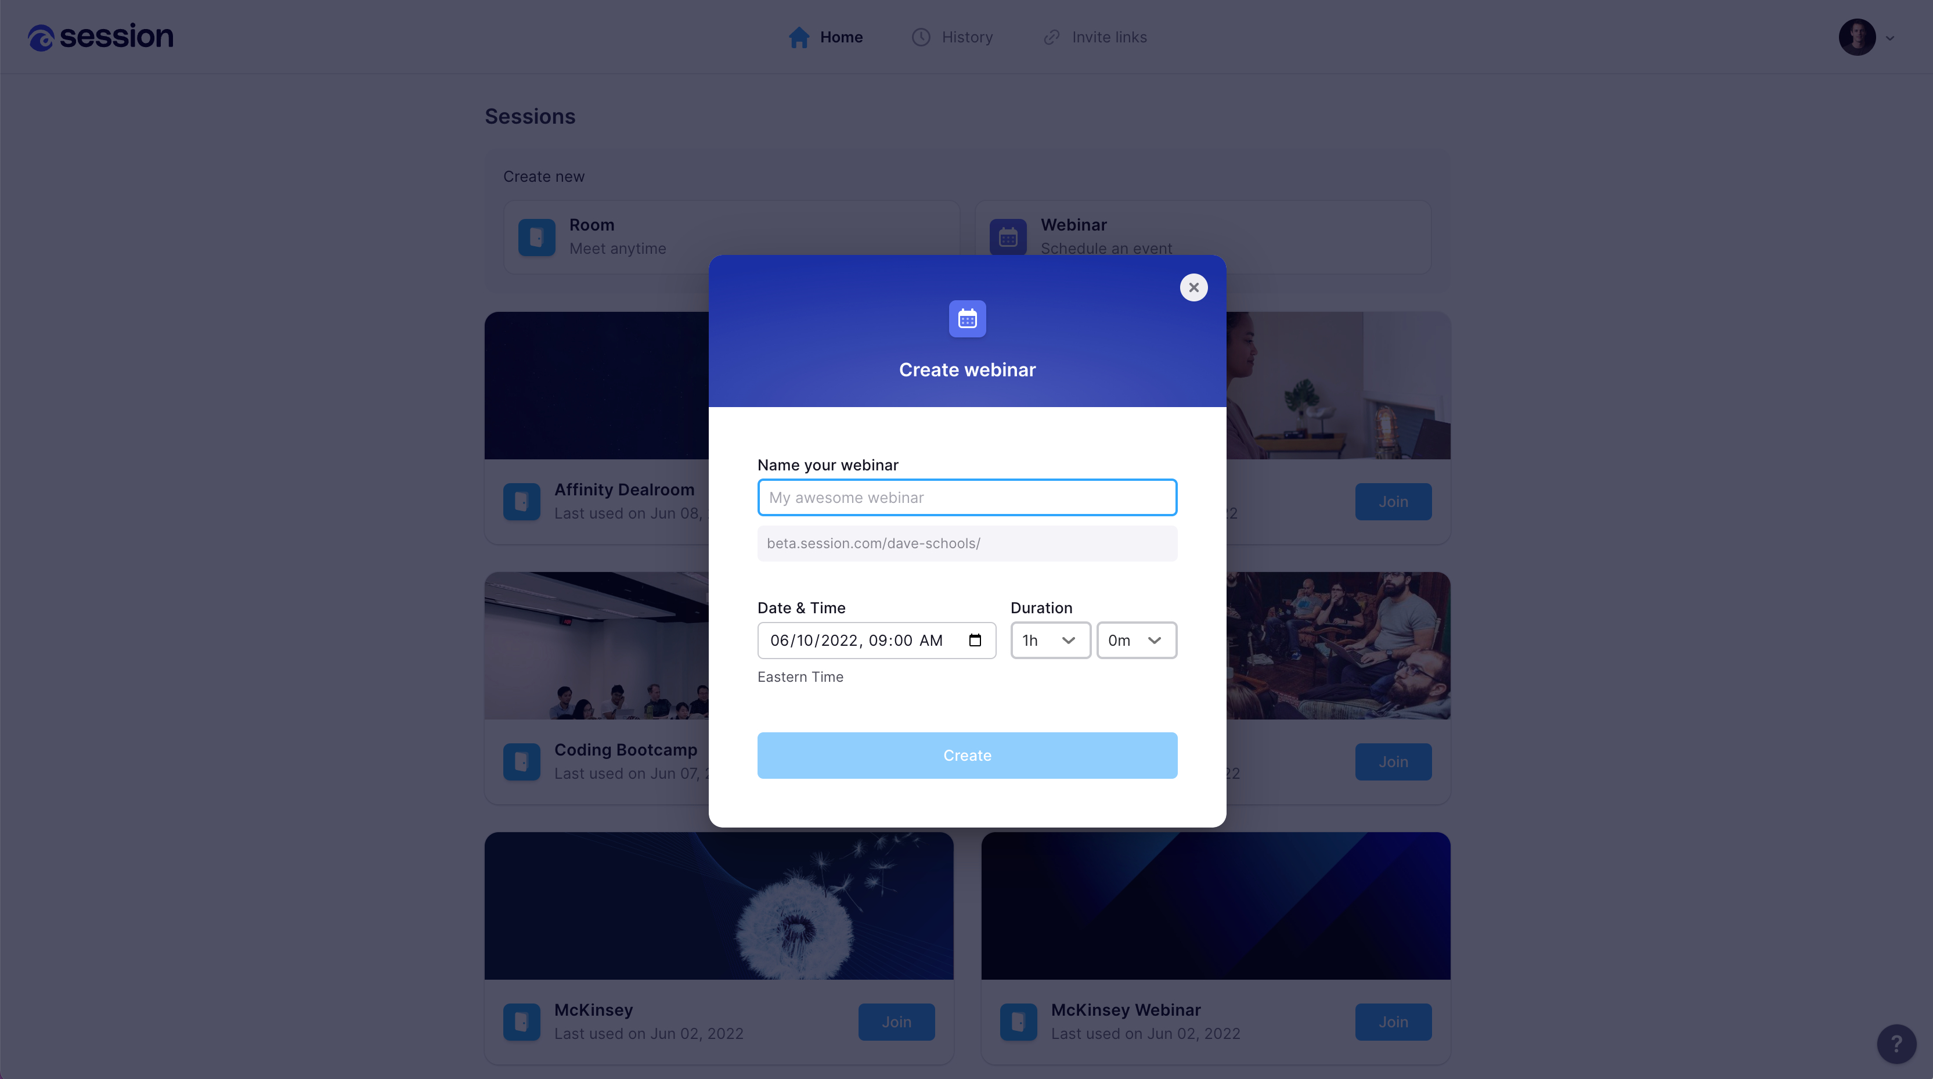Click the webinar name input field
This screenshot has width=1933, height=1079.
click(x=966, y=497)
